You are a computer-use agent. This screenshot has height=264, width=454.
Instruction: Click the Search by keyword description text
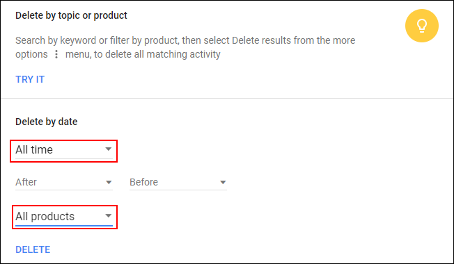click(185, 47)
